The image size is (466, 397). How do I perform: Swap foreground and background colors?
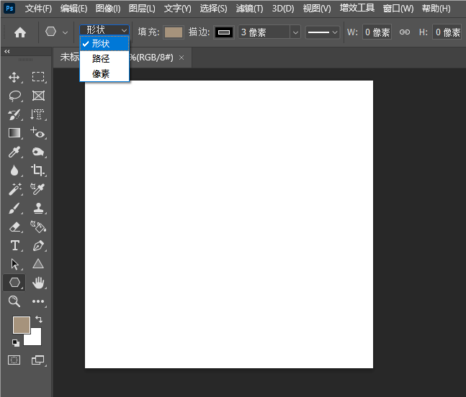point(39,319)
